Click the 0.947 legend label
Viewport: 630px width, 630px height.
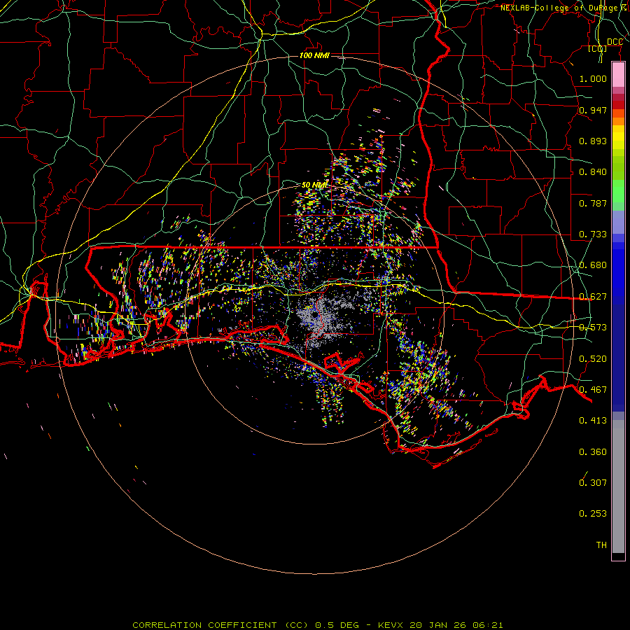(x=593, y=110)
